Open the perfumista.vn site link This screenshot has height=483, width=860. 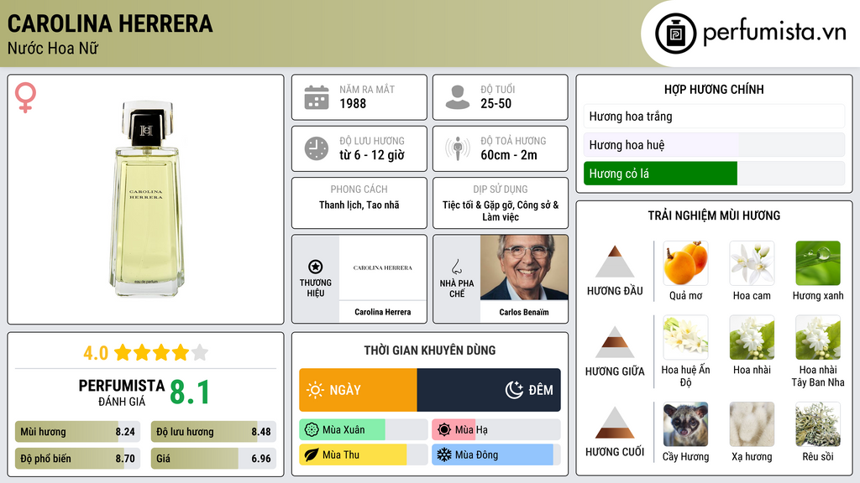point(774,33)
